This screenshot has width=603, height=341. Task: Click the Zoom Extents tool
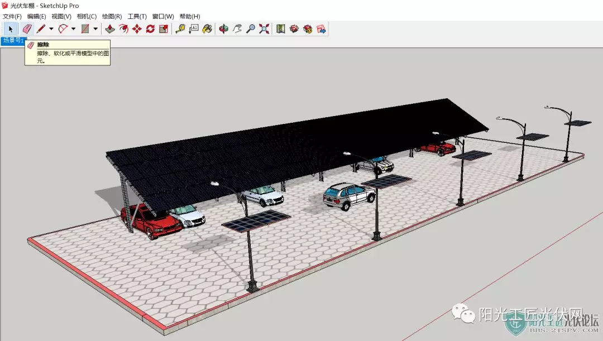[x=264, y=29]
